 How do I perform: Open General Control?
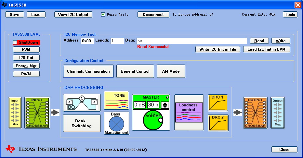(135, 71)
